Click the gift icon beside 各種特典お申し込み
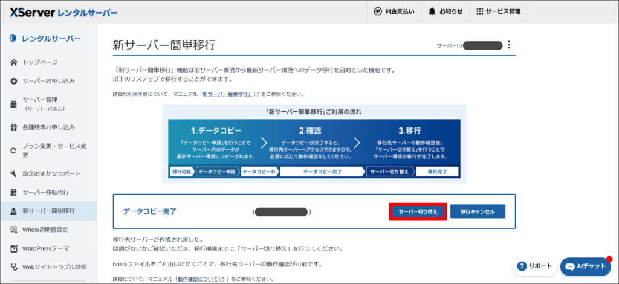The height and width of the screenshot is (284, 619). [x=14, y=127]
